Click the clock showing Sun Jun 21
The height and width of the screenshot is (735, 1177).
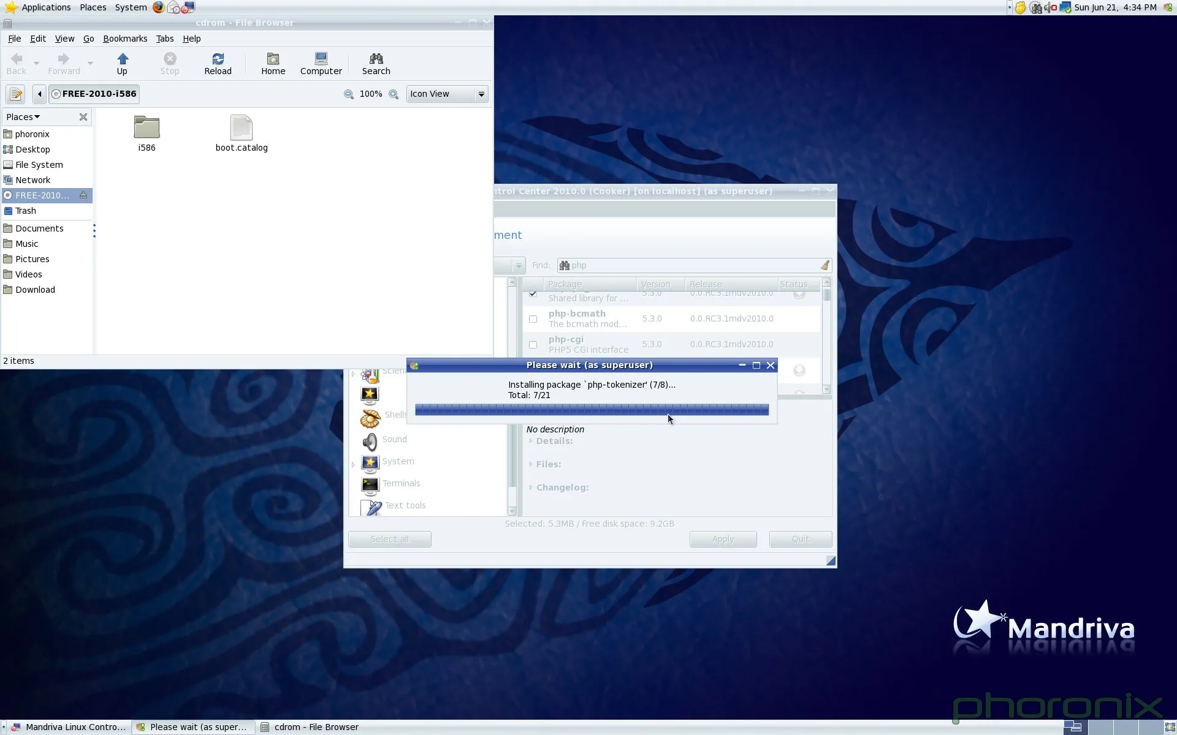(x=1115, y=7)
